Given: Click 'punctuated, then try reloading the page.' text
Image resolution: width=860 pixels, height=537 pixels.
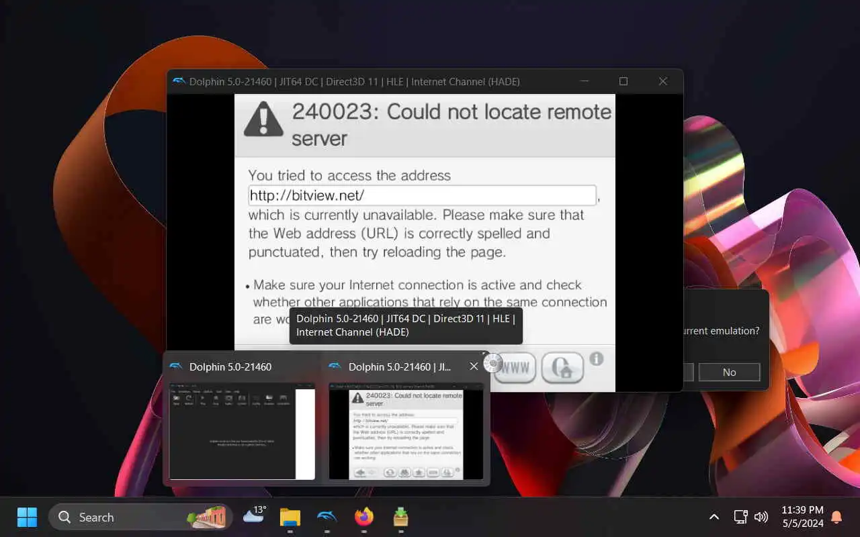Looking at the screenshot, I should (x=377, y=252).
